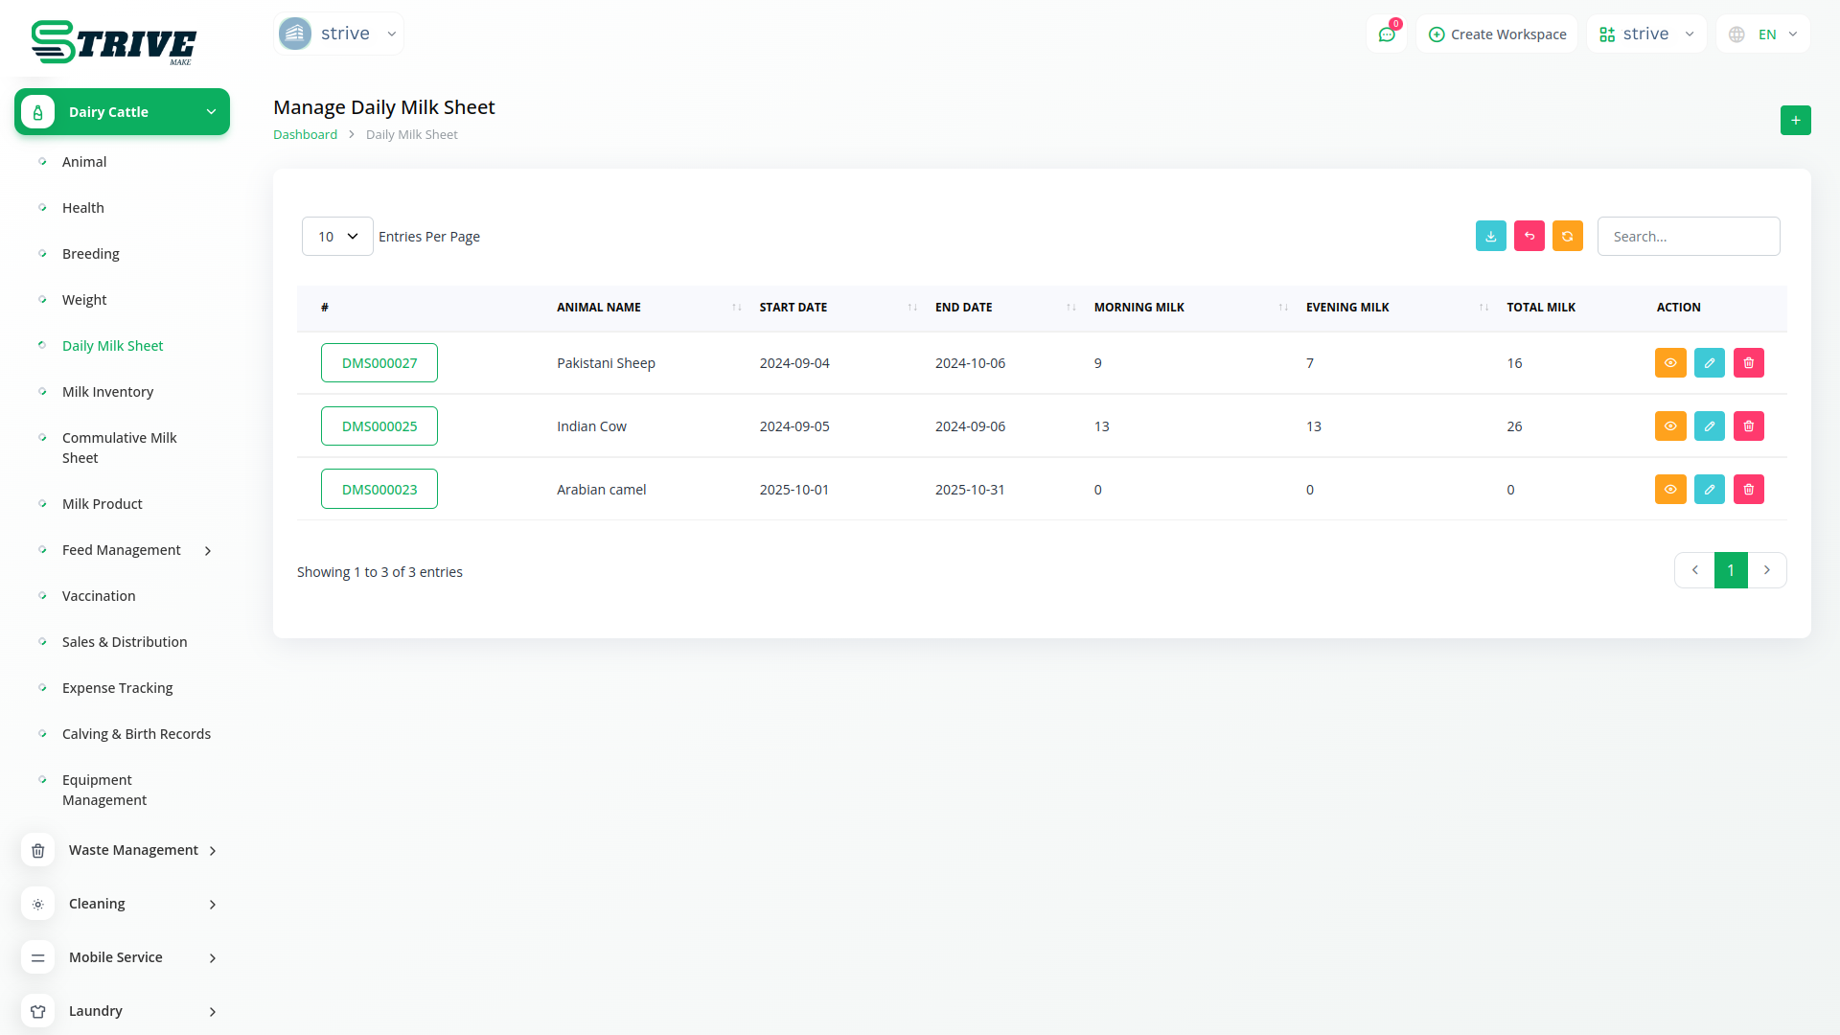The image size is (1840, 1035).
Task: Open the entries per page dropdown
Action: [337, 237]
